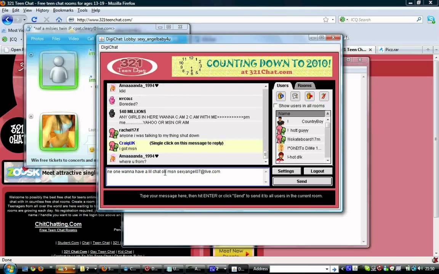Open the Photos tab in the messenger window
The image size is (439, 274).
(x=37, y=38)
